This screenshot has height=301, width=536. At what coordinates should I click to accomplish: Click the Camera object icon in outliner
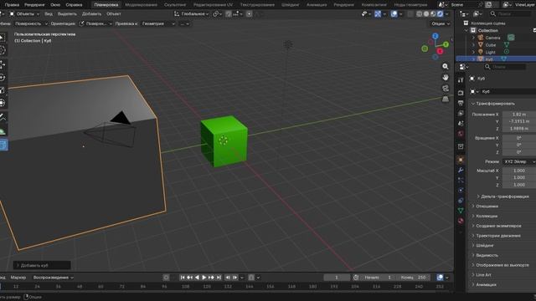point(480,38)
